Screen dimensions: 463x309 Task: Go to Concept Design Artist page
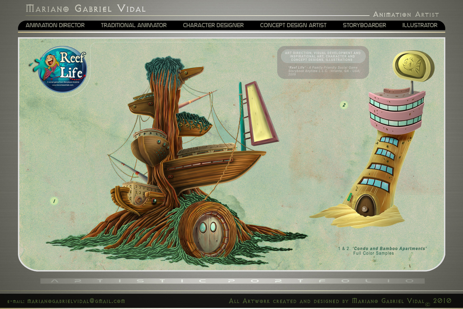293,25
